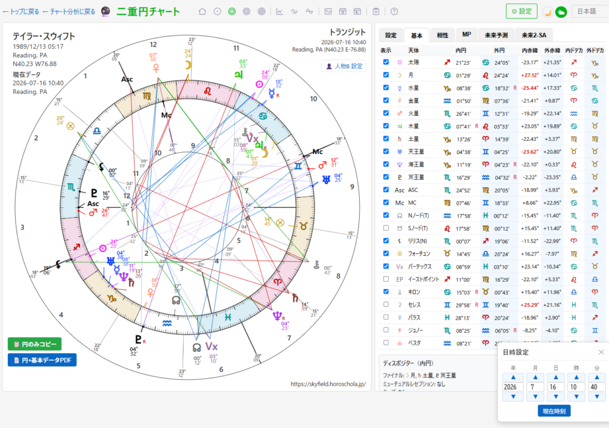
Task: Click the 現在時刻 button
Action: pos(554,411)
